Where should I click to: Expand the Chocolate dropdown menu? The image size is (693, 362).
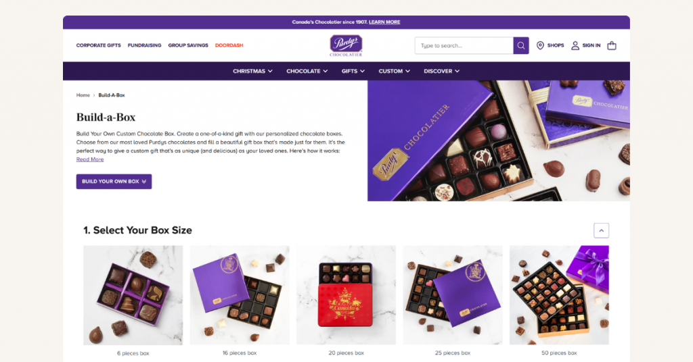[307, 71]
